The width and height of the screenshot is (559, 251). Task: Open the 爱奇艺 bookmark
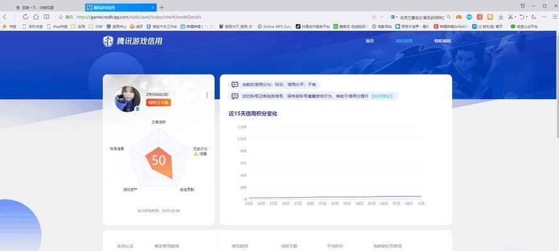tap(351, 26)
